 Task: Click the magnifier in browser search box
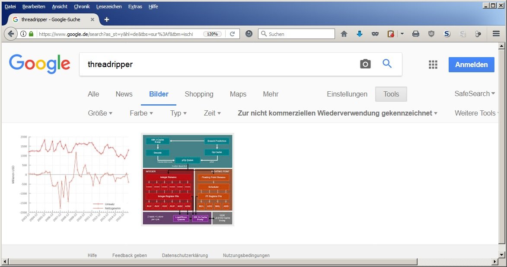pos(264,34)
